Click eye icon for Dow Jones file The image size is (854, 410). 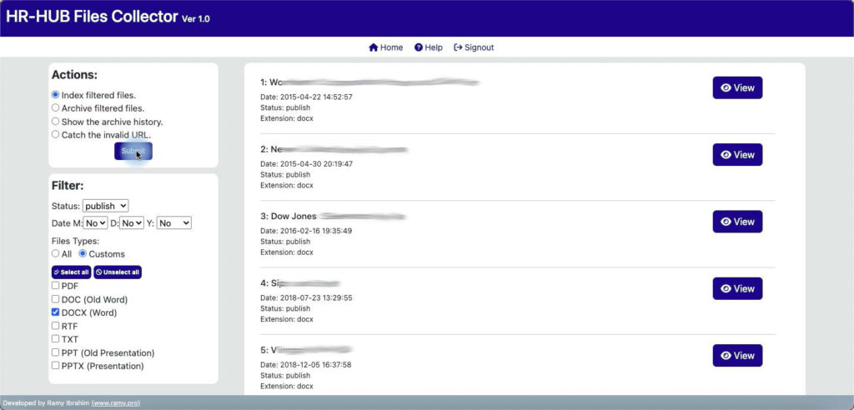(726, 222)
